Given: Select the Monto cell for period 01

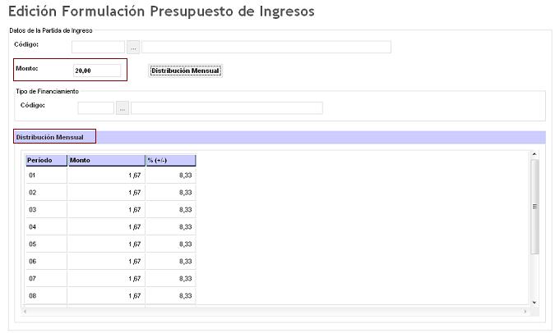Looking at the screenshot, I should coord(106,176).
